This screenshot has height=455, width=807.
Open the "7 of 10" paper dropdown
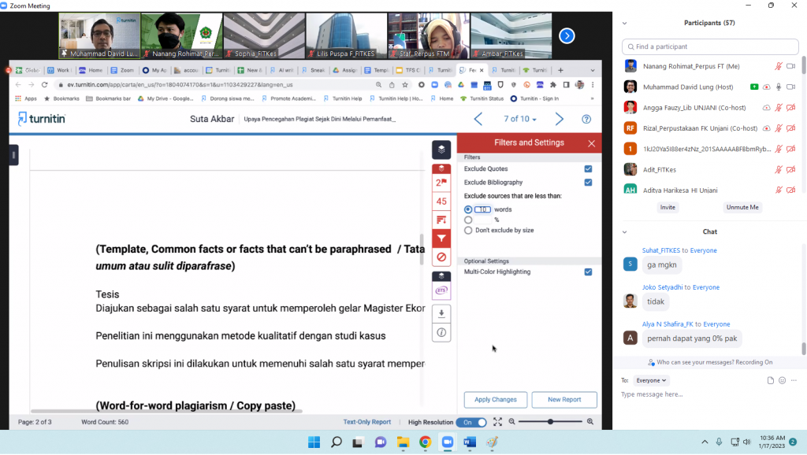(520, 120)
